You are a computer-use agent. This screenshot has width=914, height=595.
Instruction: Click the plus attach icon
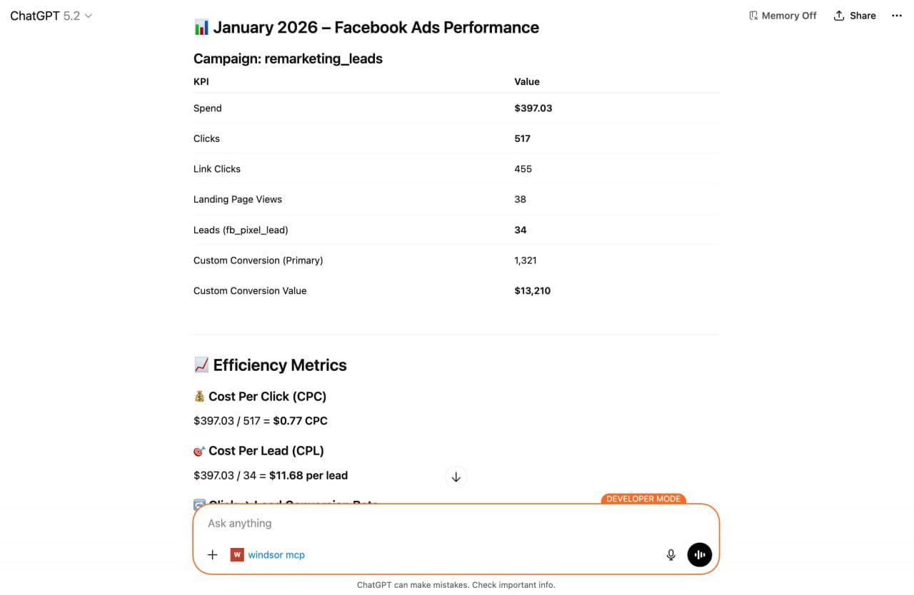212,554
